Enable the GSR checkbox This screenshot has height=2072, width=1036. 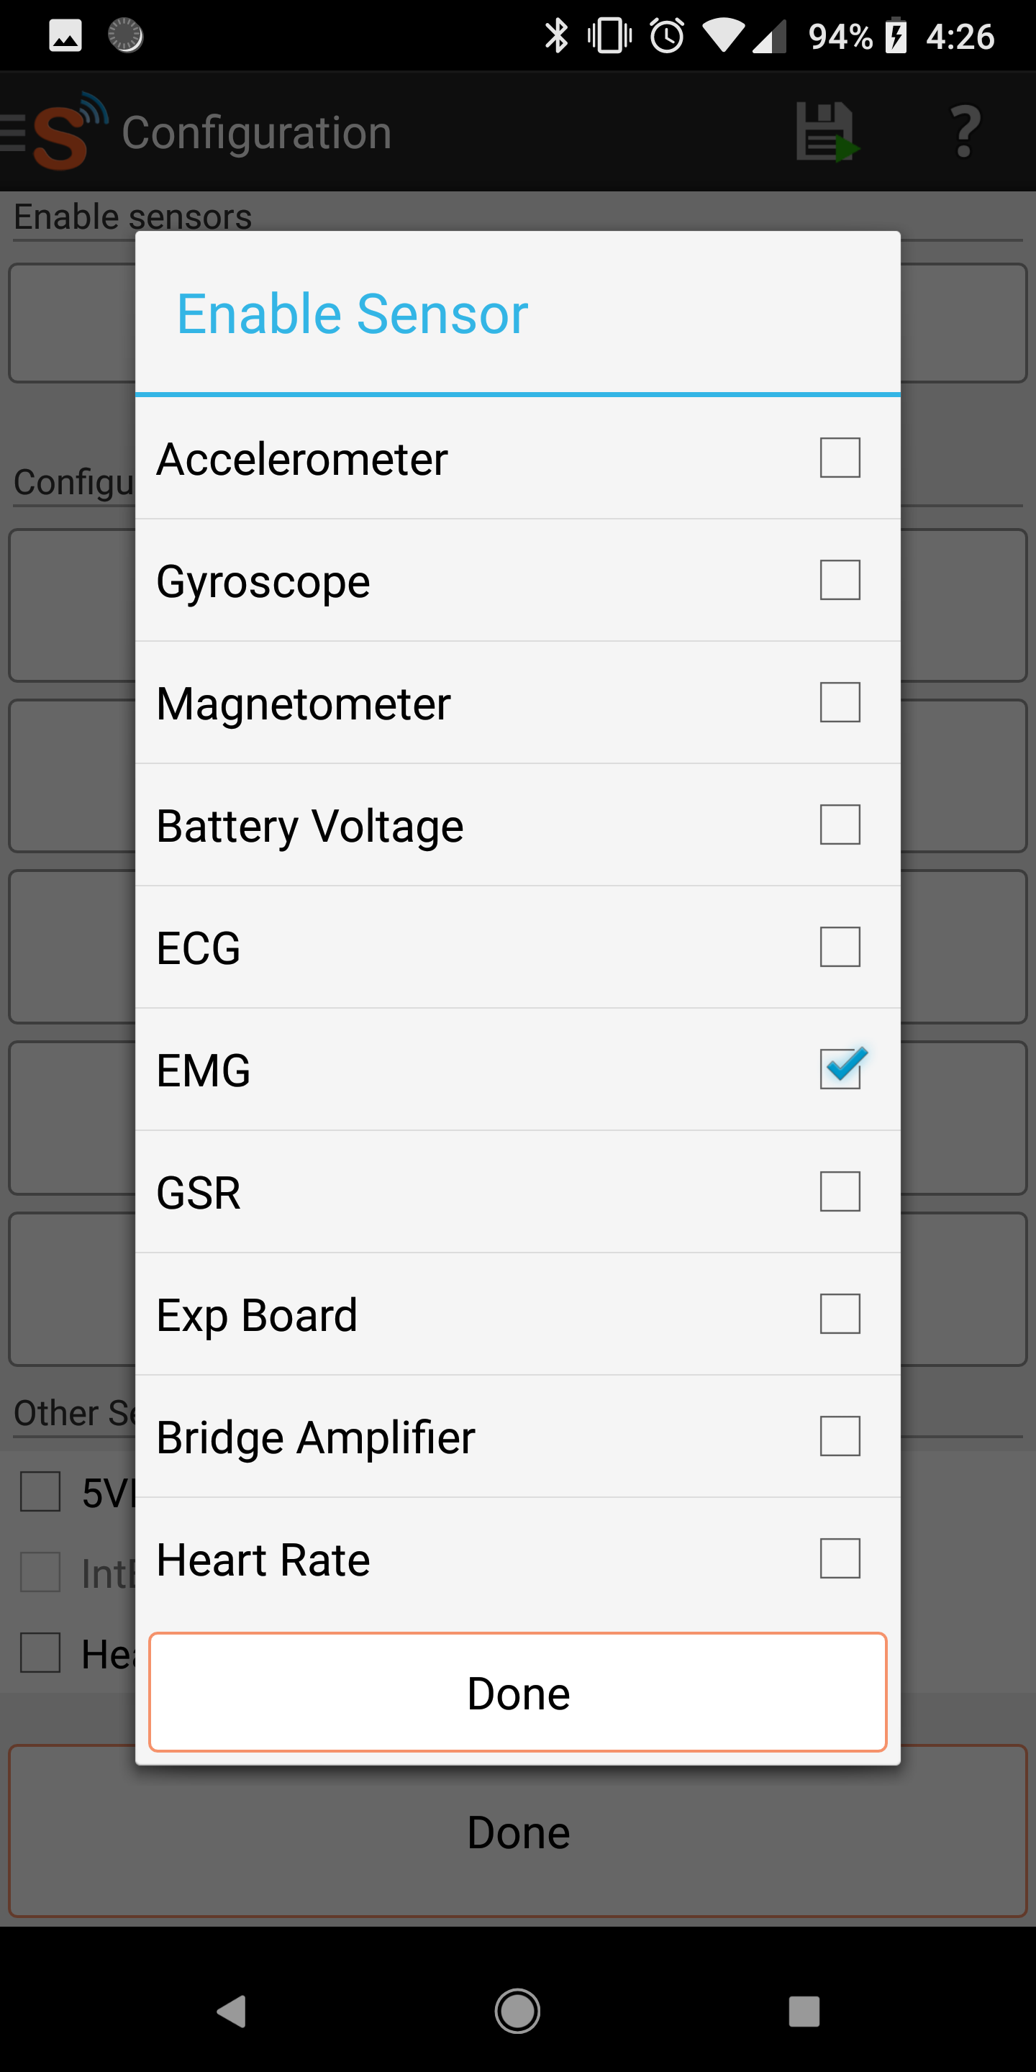pyautogui.click(x=840, y=1191)
